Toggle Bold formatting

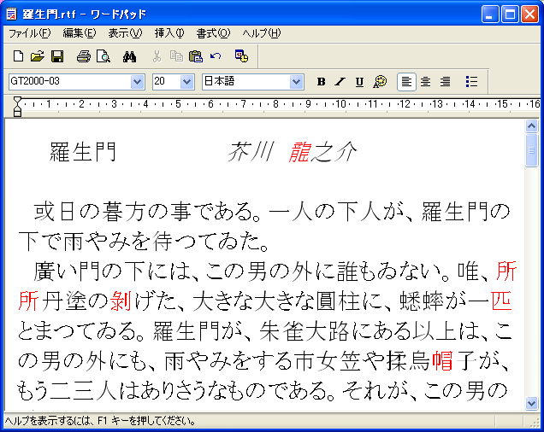pyautogui.click(x=322, y=82)
